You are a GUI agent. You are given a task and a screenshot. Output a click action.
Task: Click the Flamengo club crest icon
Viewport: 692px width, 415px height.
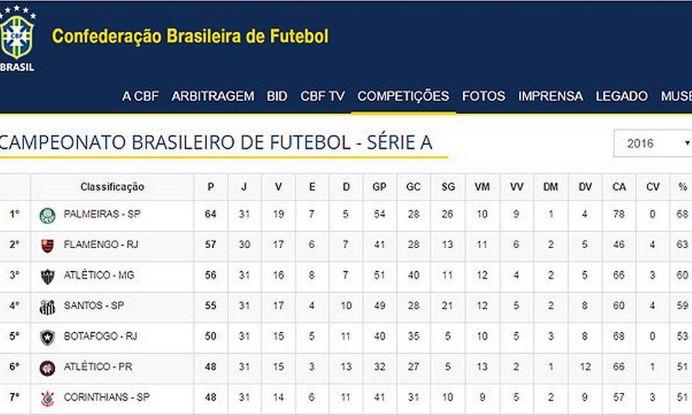tap(47, 245)
